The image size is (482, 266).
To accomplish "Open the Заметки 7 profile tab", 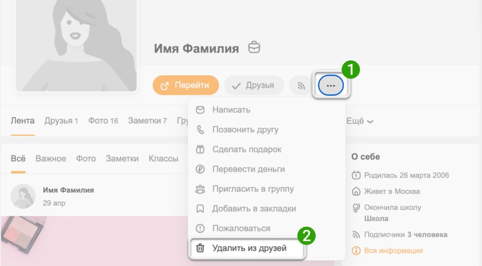I will [147, 121].
